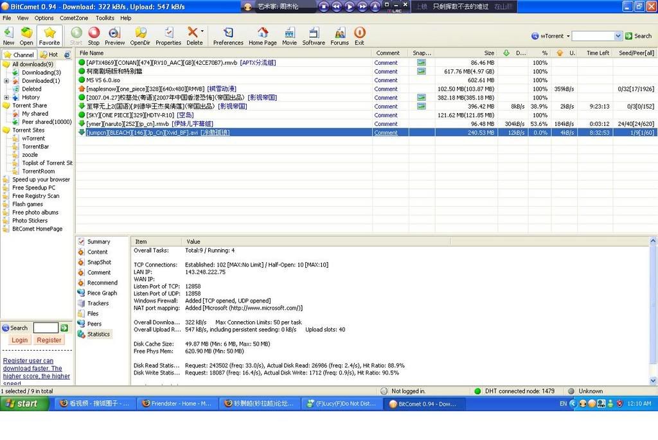Screen dimensions: 658x440
Task: Expand the History tree node
Action: (6, 98)
